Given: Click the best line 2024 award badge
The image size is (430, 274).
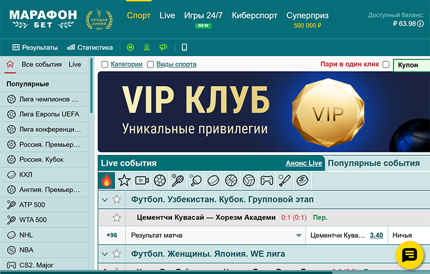Looking at the screenshot, I should coord(99,19).
